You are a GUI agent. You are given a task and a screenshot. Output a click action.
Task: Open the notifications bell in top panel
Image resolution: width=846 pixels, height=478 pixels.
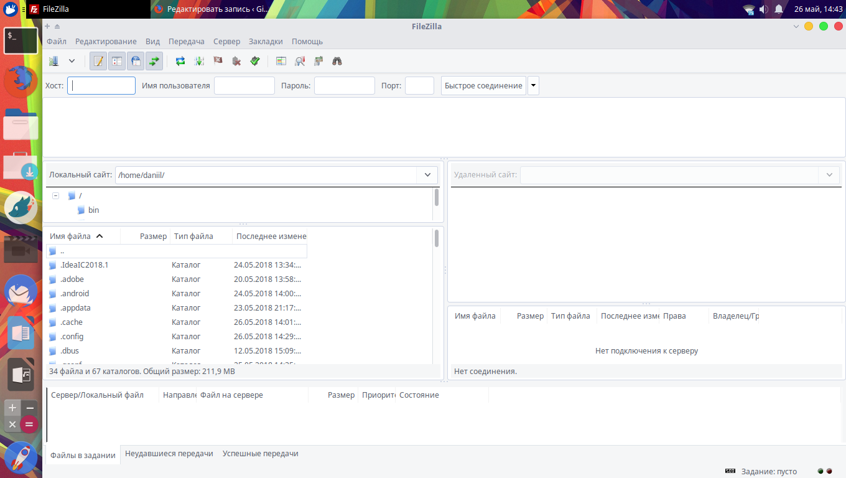point(779,9)
